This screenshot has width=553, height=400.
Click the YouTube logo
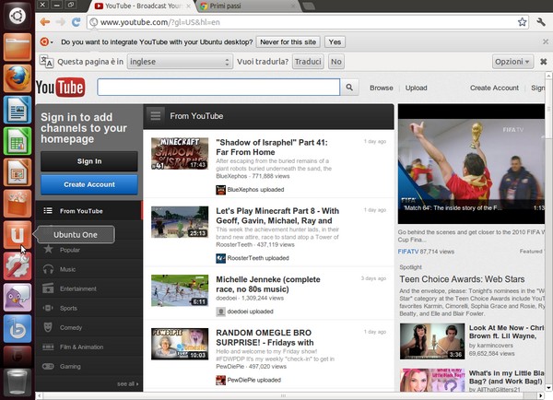coord(60,88)
